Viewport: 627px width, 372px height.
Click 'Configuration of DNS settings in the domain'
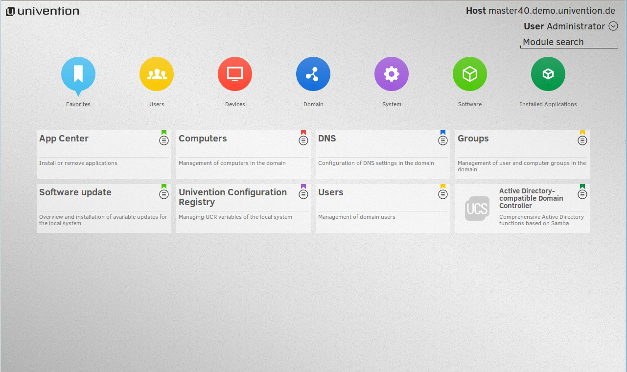point(376,163)
